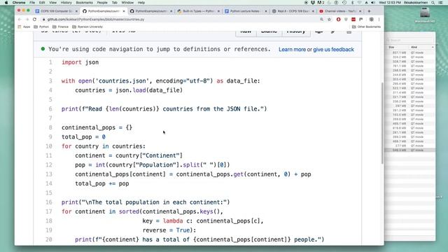
Task: Select the 837.1 MB row in Finder
Action: tap(410, 53)
